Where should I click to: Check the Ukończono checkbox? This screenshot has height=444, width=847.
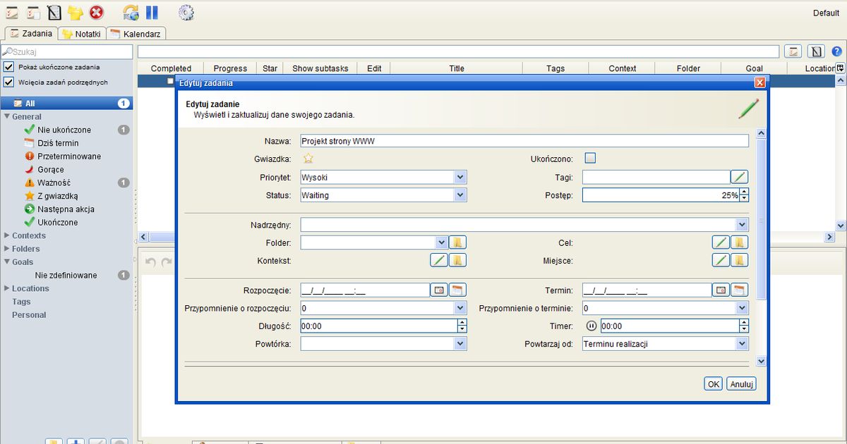(x=590, y=157)
